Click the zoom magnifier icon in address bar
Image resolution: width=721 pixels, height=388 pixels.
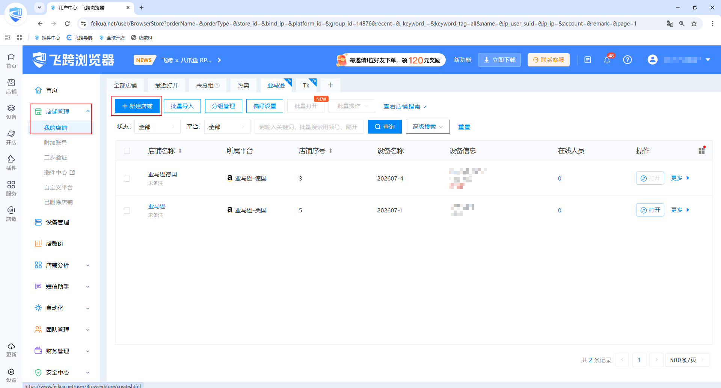coord(682,24)
